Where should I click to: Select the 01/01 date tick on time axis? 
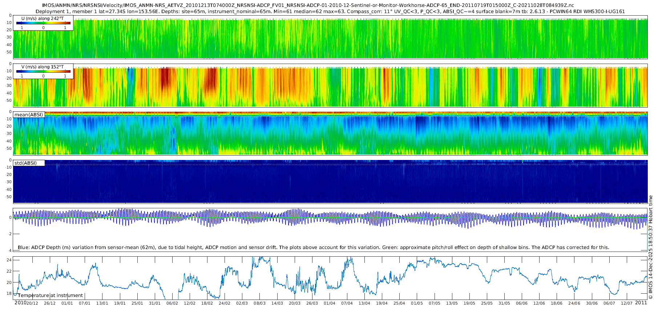tap(67, 303)
